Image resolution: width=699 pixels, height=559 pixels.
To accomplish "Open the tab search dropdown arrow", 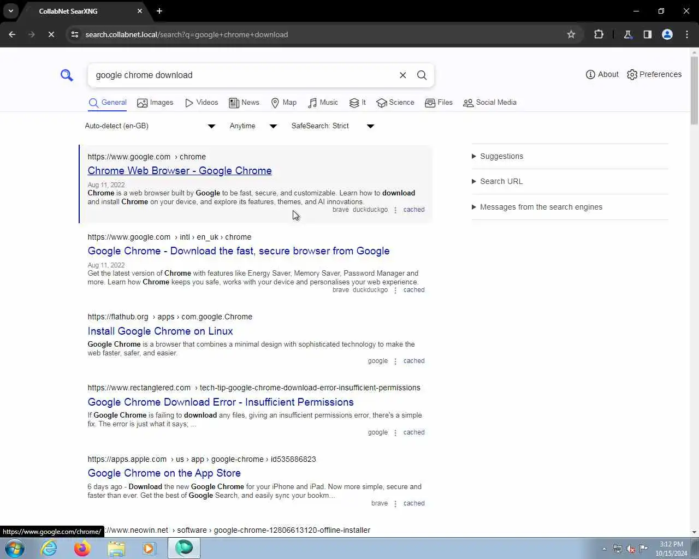I will pyautogui.click(x=10, y=11).
